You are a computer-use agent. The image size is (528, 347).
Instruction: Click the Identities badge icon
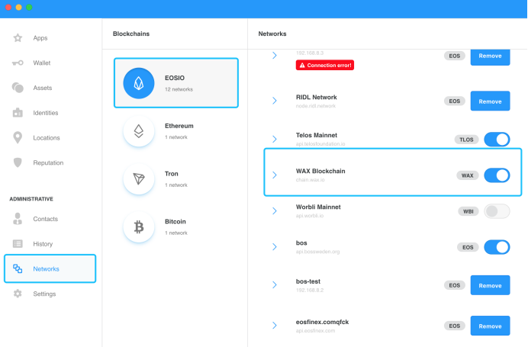pyautogui.click(x=18, y=113)
